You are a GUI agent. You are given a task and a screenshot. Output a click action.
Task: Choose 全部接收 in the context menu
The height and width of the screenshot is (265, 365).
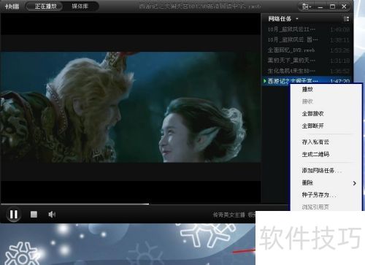(312, 114)
